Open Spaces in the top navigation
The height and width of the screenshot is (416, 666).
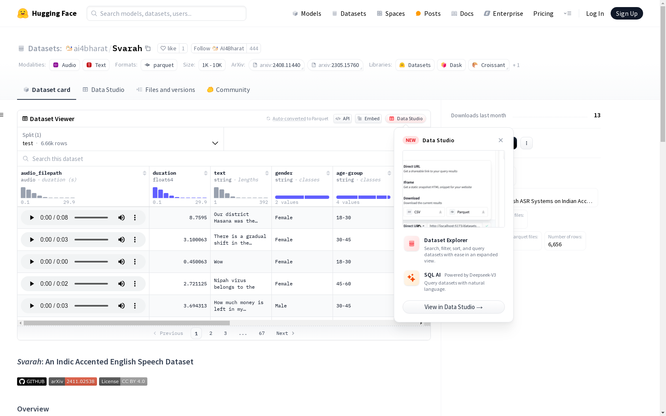click(391, 13)
